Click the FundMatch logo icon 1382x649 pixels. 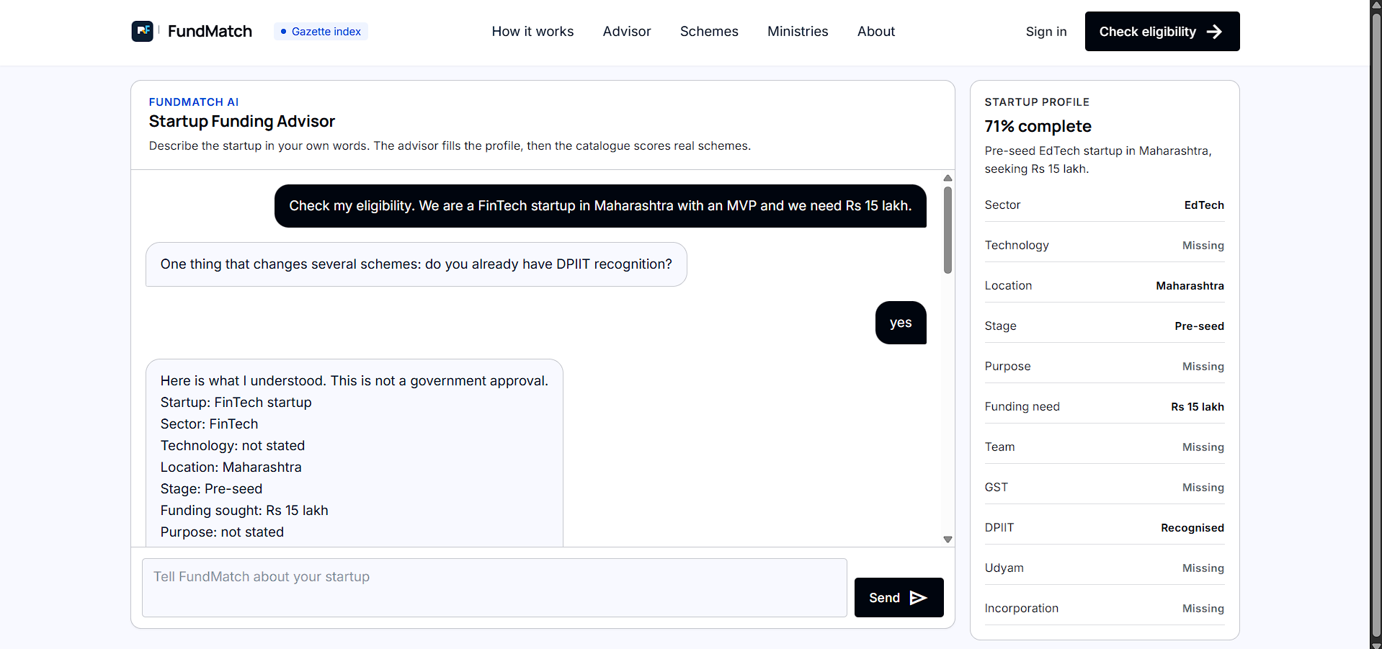tap(142, 31)
